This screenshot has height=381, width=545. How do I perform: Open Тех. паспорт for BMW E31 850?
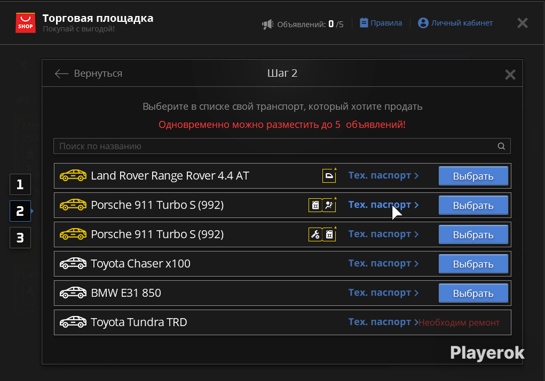pyautogui.click(x=383, y=293)
